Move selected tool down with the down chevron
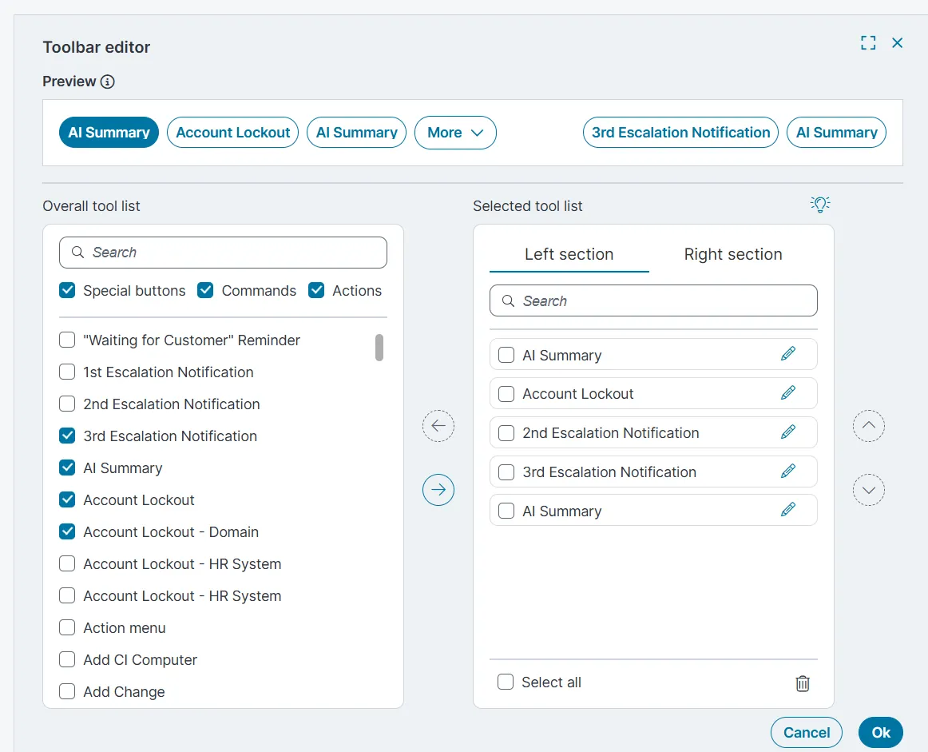This screenshot has width=928, height=752. click(x=869, y=490)
